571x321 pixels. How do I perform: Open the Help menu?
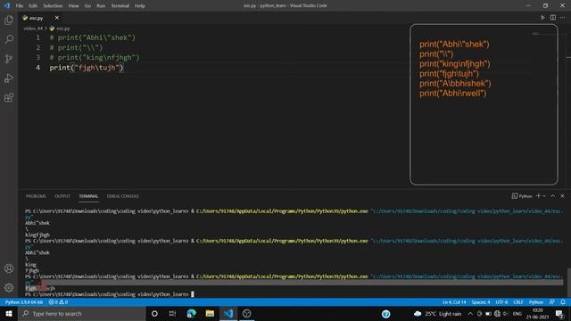point(140,6)
